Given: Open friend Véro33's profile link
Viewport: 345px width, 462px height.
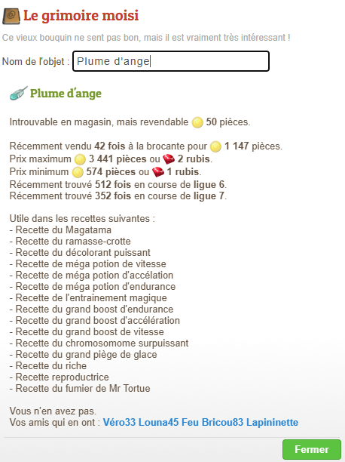Looking at the screenshot, I should (119, 422).
